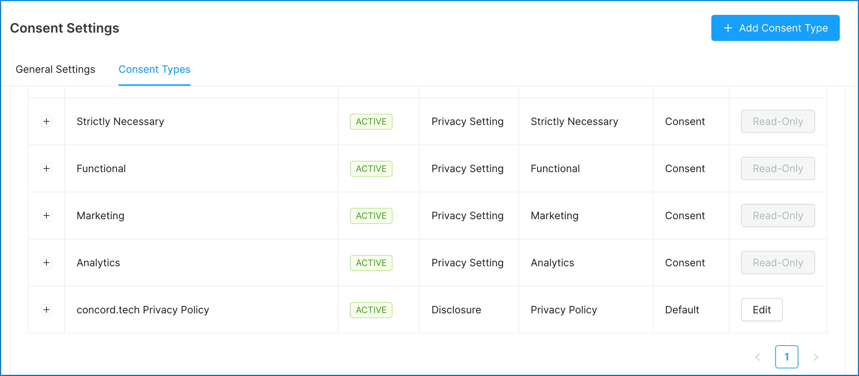Expand the Marketing consent row
Viewport: 859px width, 376px height.
tap(46, 216)
